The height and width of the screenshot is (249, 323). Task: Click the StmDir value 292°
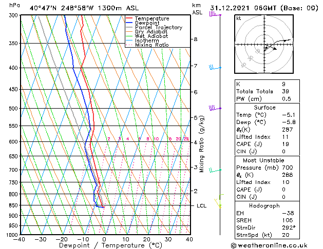(289, 227)
